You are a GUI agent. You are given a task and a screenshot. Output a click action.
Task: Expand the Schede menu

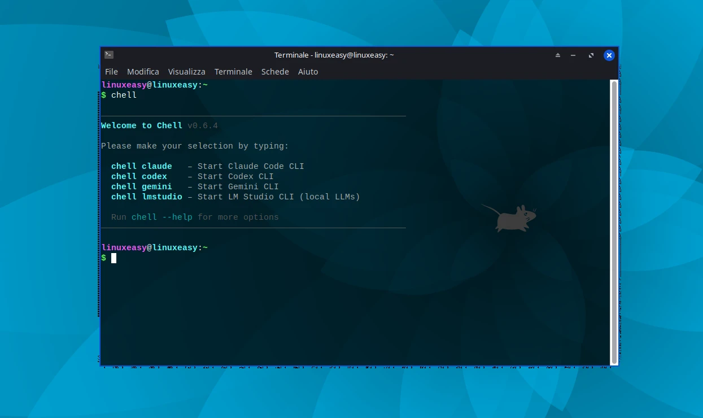275,72
